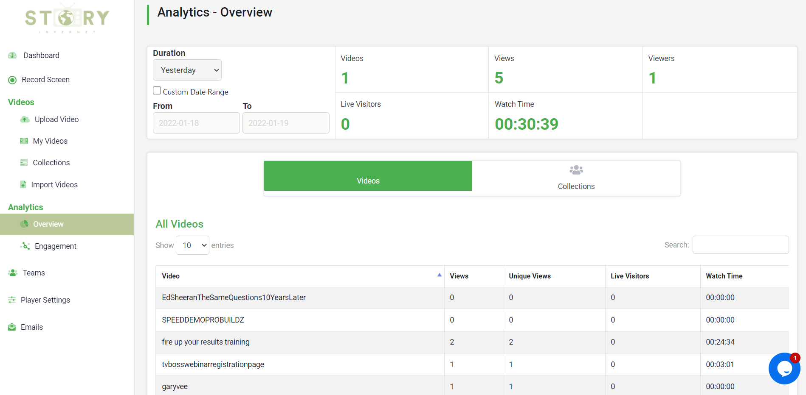
Task: Click the Emails envelope icon
Action: click(x=12, y=327)
